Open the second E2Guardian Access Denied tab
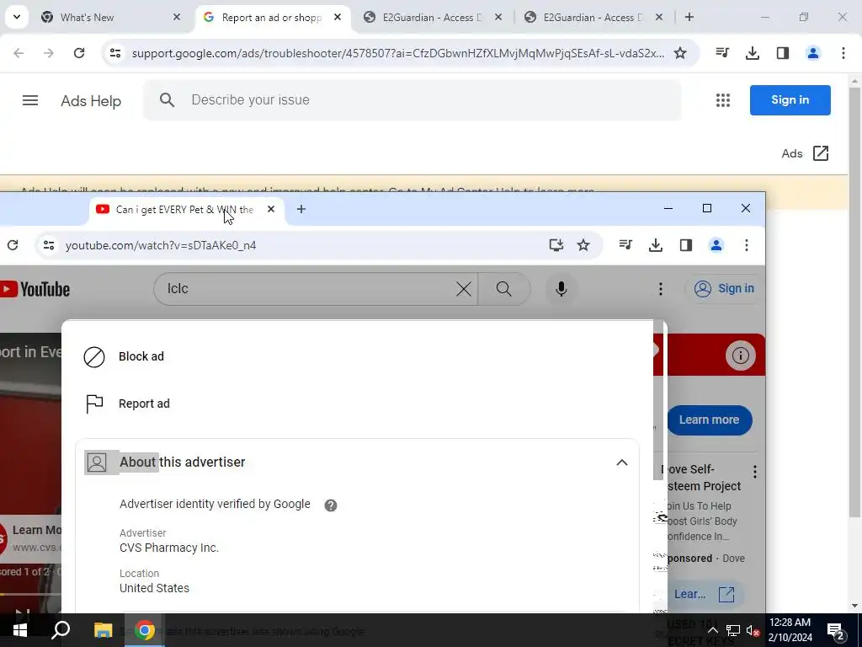Viewport: 862px width, 647px height. click(x=593, y=17)
